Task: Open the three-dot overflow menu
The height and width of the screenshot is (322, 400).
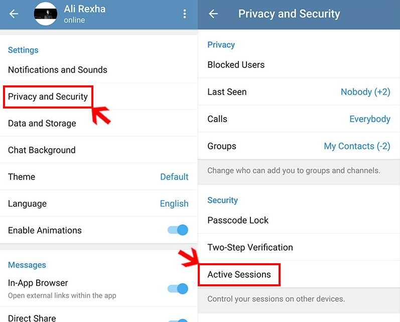Action: [x=184, y=14]
